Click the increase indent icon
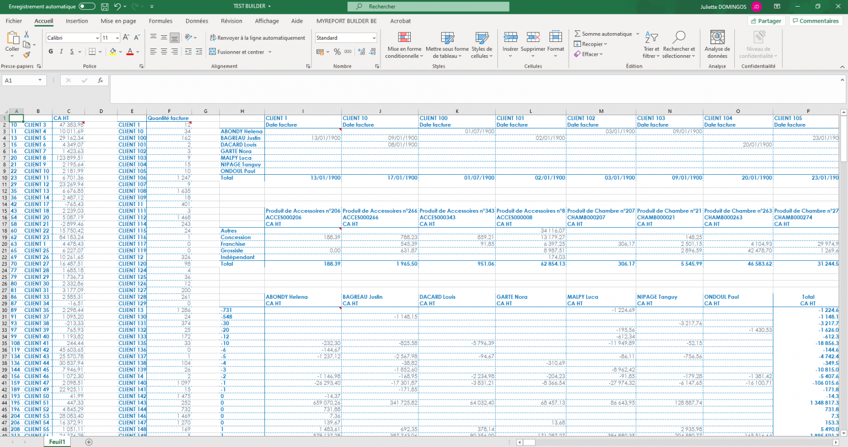Screen dimensions: 848x447 [x=199, y=52]
